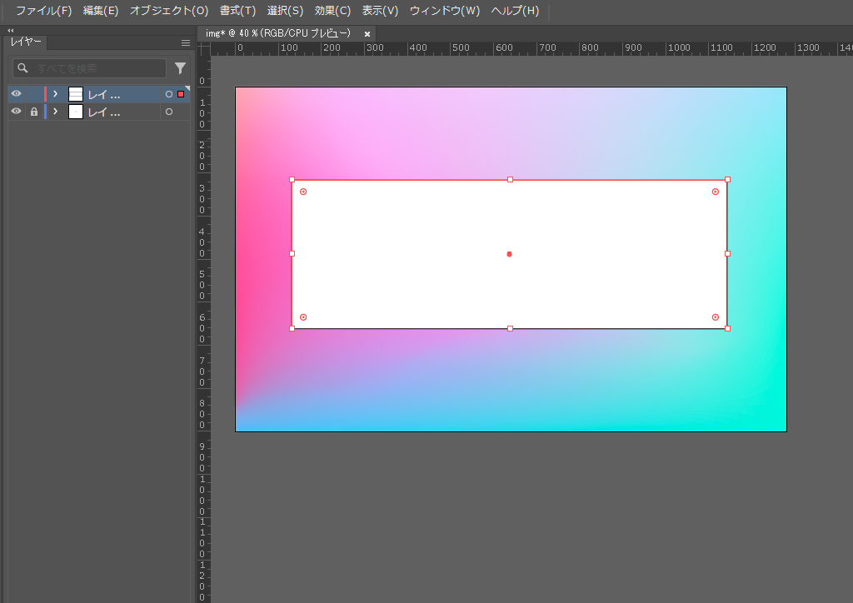Hide the top layer using its eye icon
Viewport: 853px width, 603px height.
[16, 94]
